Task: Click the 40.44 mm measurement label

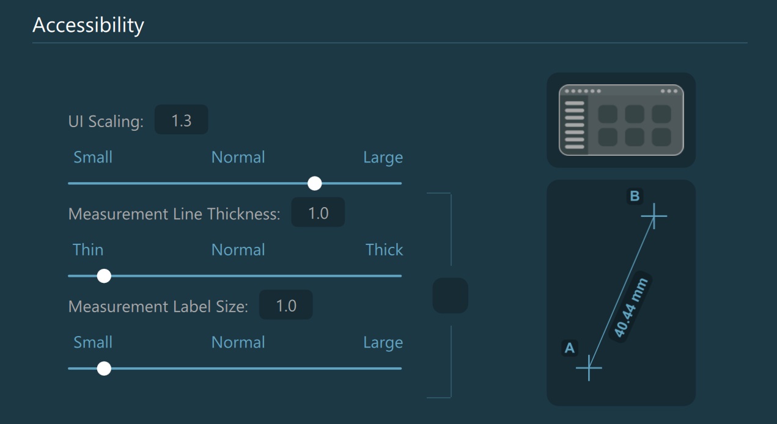Action: point(630,307)
